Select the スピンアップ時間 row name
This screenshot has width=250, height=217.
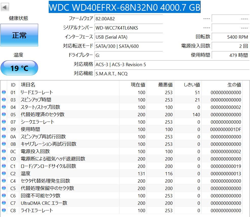(36, 100)
